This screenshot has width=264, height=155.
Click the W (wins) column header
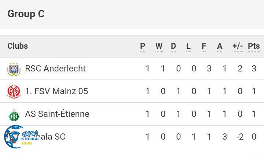159,46
